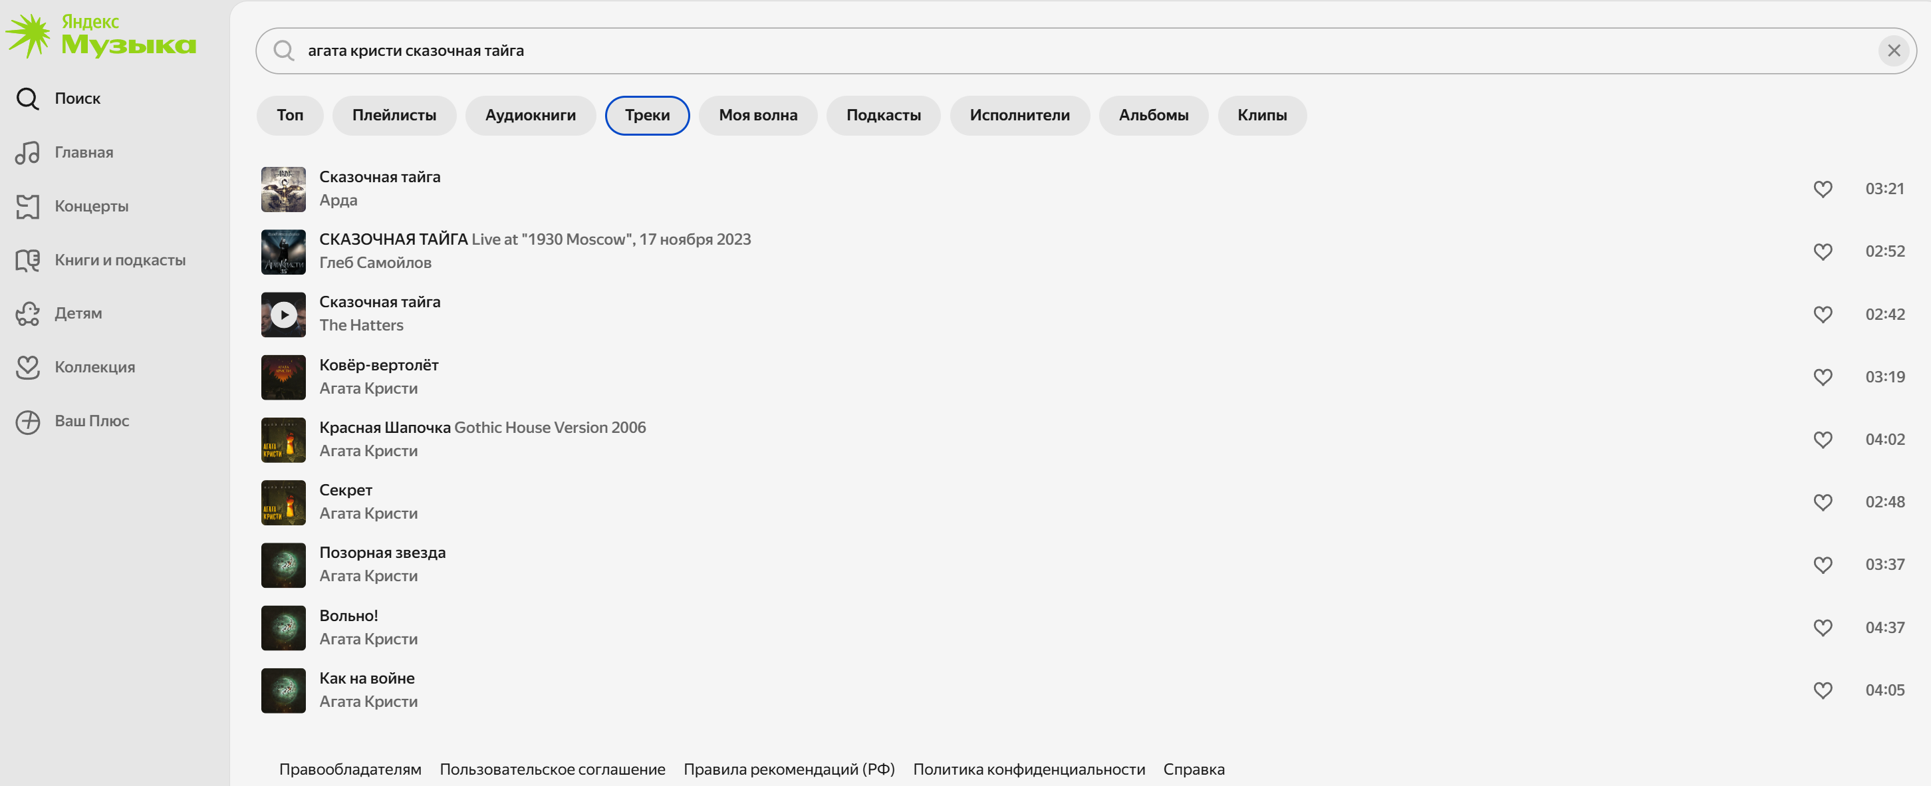Open Коллекция in the sidebar
Screen dimensions: 1931x786
95,368
